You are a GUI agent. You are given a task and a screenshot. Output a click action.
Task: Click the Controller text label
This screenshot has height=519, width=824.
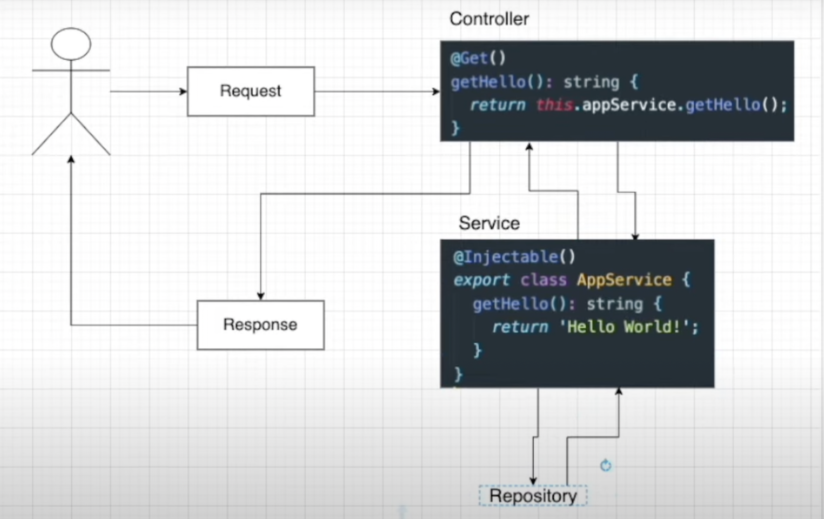[x=489, y=19]
